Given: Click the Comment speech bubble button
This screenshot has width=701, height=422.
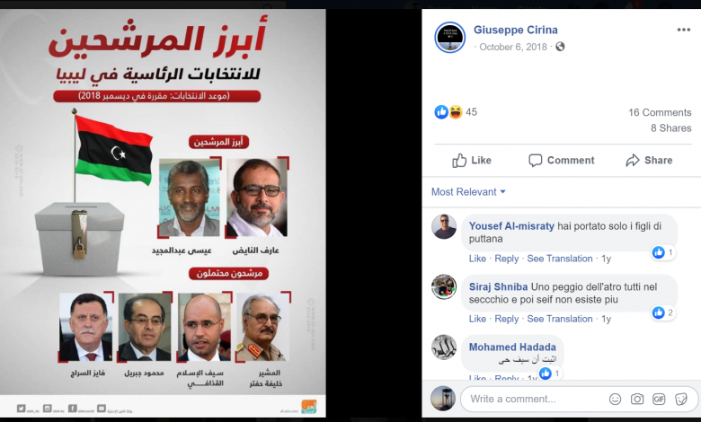Looking at the screenshot, I should tap(562, 161).
